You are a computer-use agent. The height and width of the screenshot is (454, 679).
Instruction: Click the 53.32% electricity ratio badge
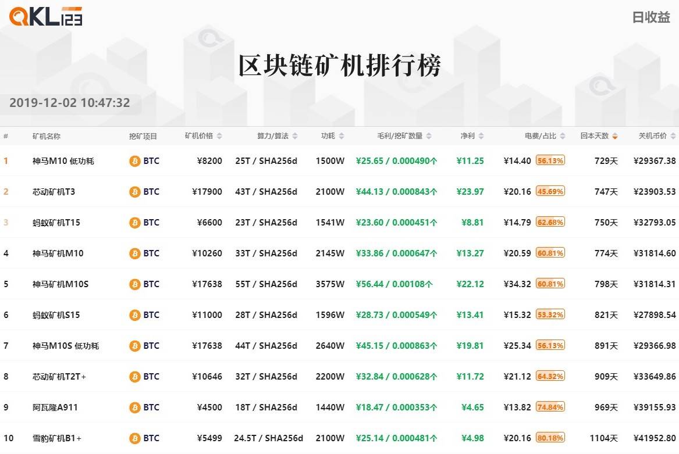click(550, 314)
